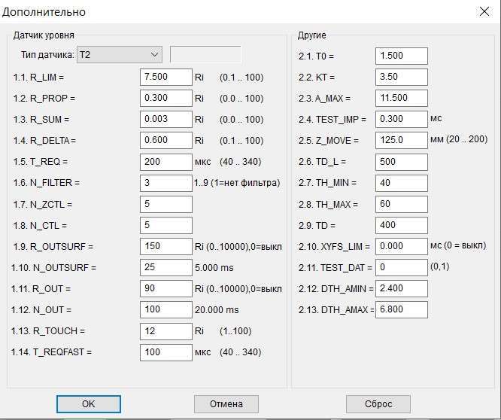The width and height of the screenshot is (501, 420).
Task: Click the Z_MOVE input field
Action: pyautogui.click(x=401, y=140)
